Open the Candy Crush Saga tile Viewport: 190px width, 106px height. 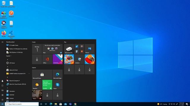tap(90, 59)
